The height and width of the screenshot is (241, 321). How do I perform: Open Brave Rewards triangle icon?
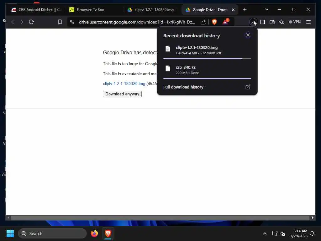pos(226,22)
